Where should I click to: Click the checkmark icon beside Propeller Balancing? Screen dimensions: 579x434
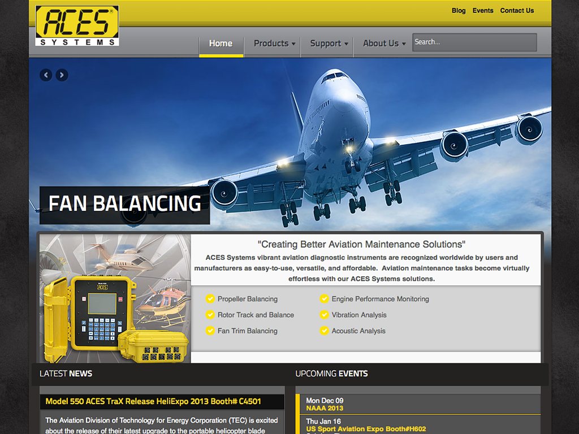(210, 298)
